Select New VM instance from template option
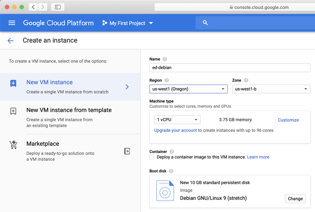This screenshot has width=315, height=212. 69,117
